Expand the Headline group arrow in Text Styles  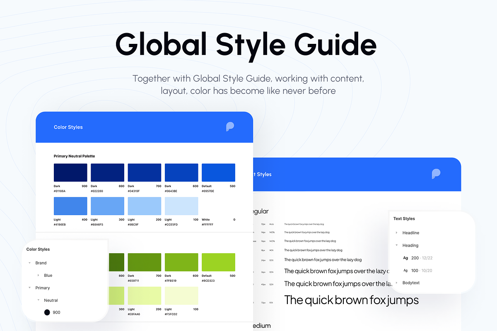pyautogui.click(x=396, y=233)
